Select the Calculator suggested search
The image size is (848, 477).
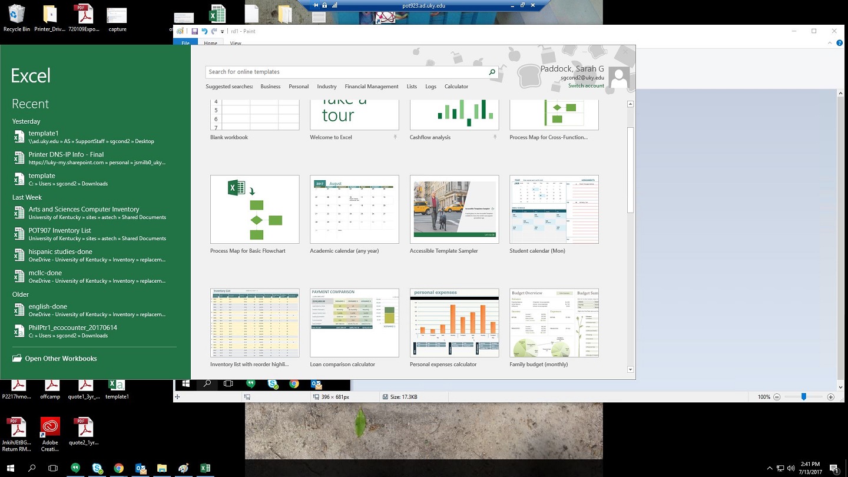pos(456,87)
